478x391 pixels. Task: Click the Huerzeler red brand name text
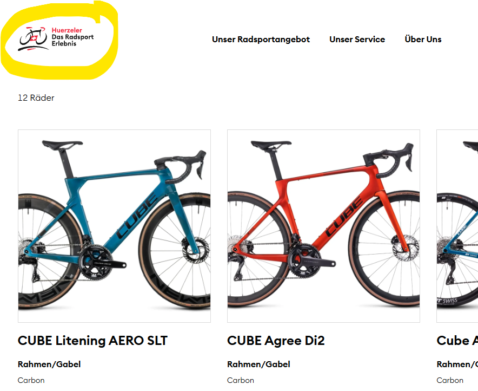point(67,30)
